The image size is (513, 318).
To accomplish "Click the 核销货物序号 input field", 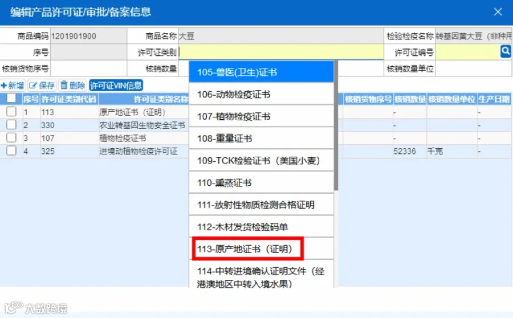I will (x=88, y=69).
